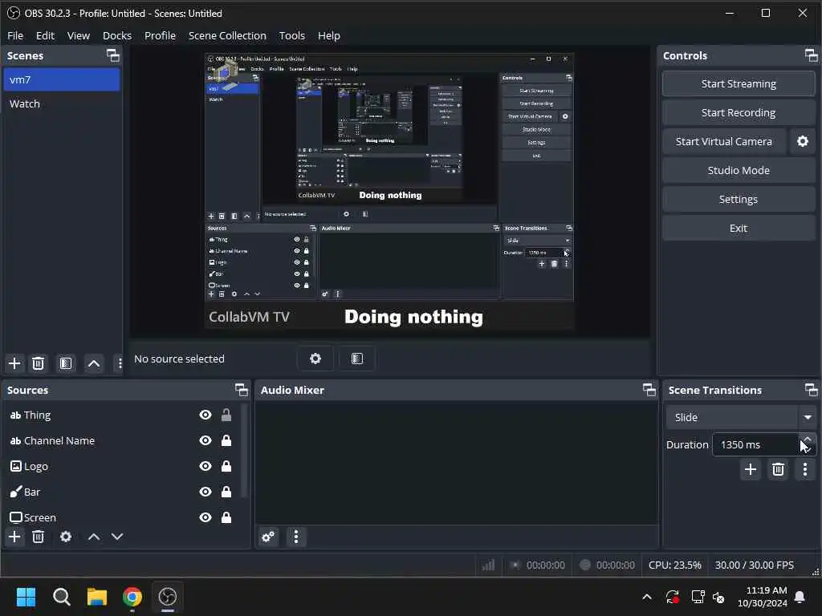Unlock the Bar source
The width and height of the screenshot is (822, 616).
tap(226, 492)
